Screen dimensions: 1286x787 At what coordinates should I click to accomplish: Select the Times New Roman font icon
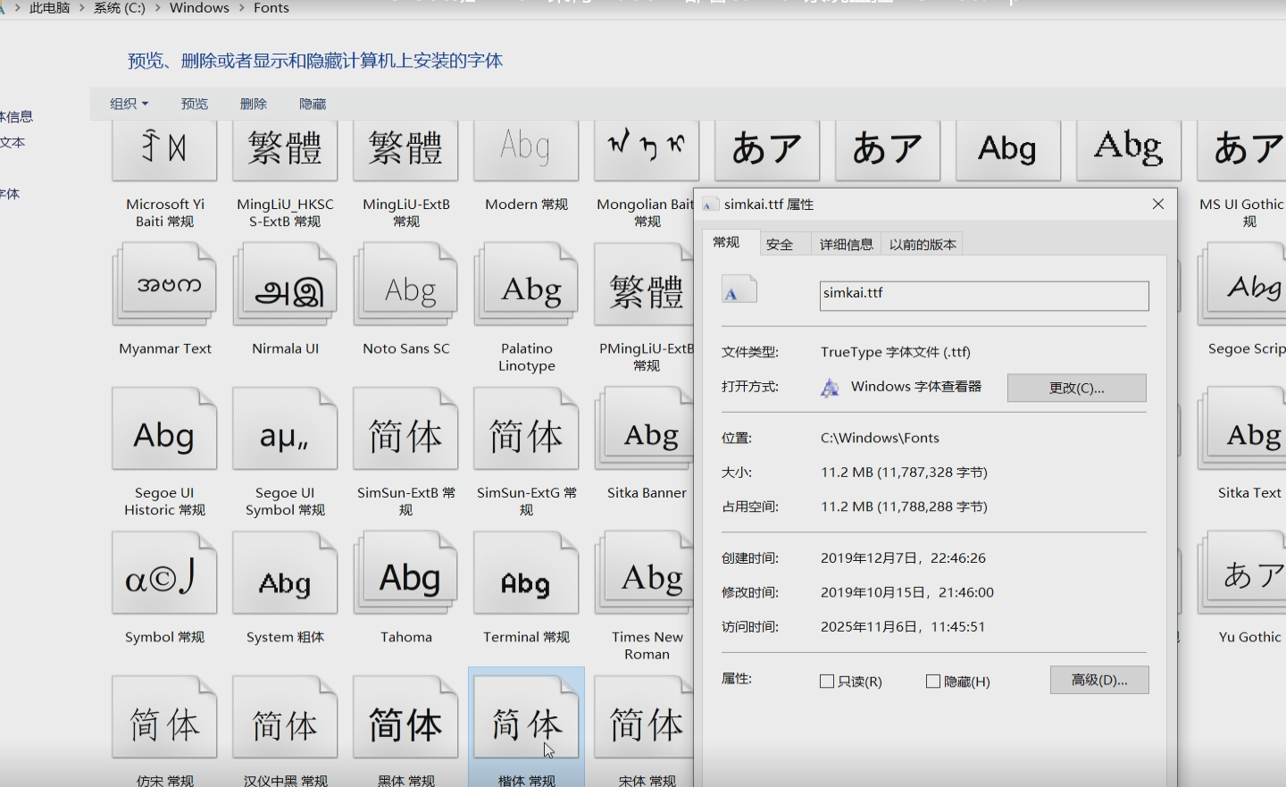(644, 574)
